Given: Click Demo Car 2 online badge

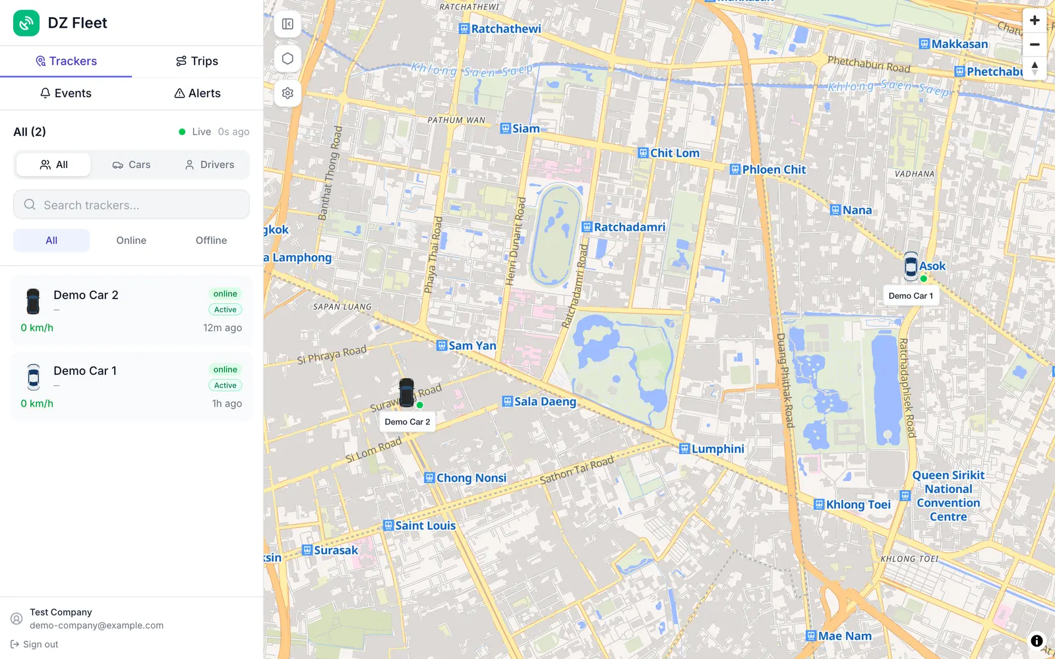Looking at the screenshot, I should pyautogui.click(x=225, y=294).
